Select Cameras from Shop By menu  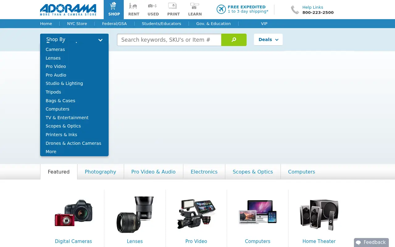pyautogui.click(x=55, y=49)
